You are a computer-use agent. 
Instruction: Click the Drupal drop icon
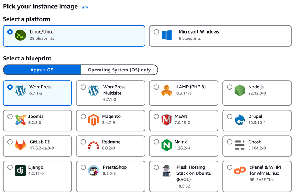(x=240, y=119)
